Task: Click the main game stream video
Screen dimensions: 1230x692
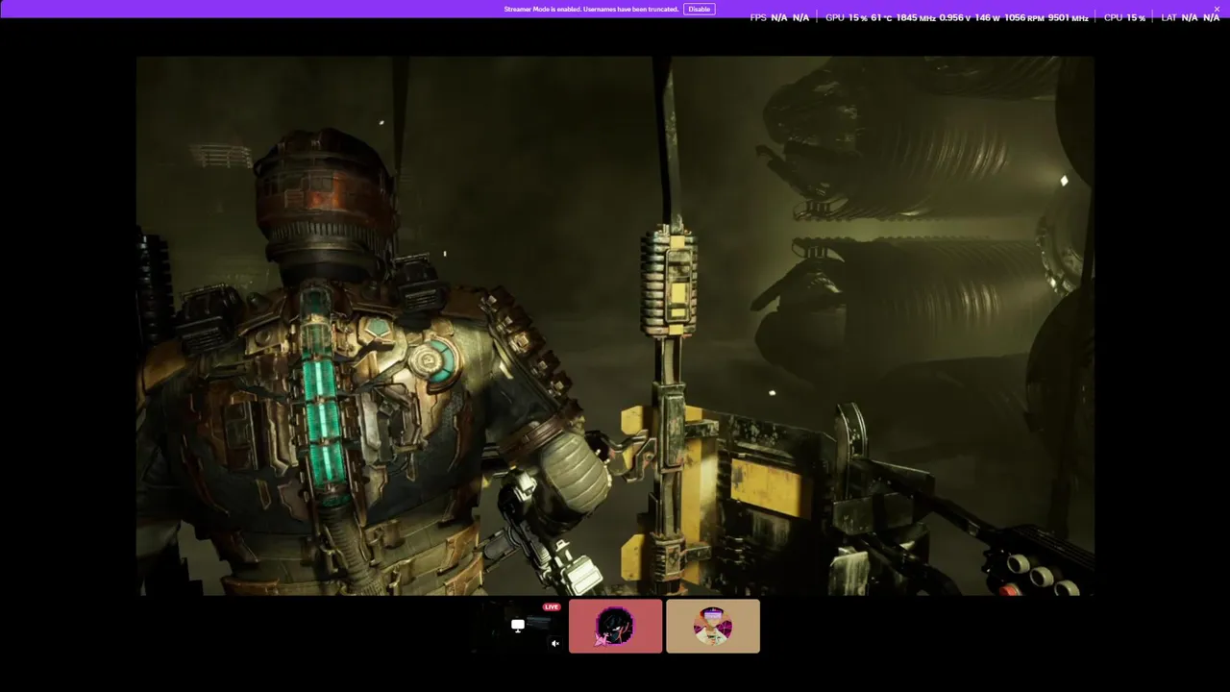Action: click(615, 325)
